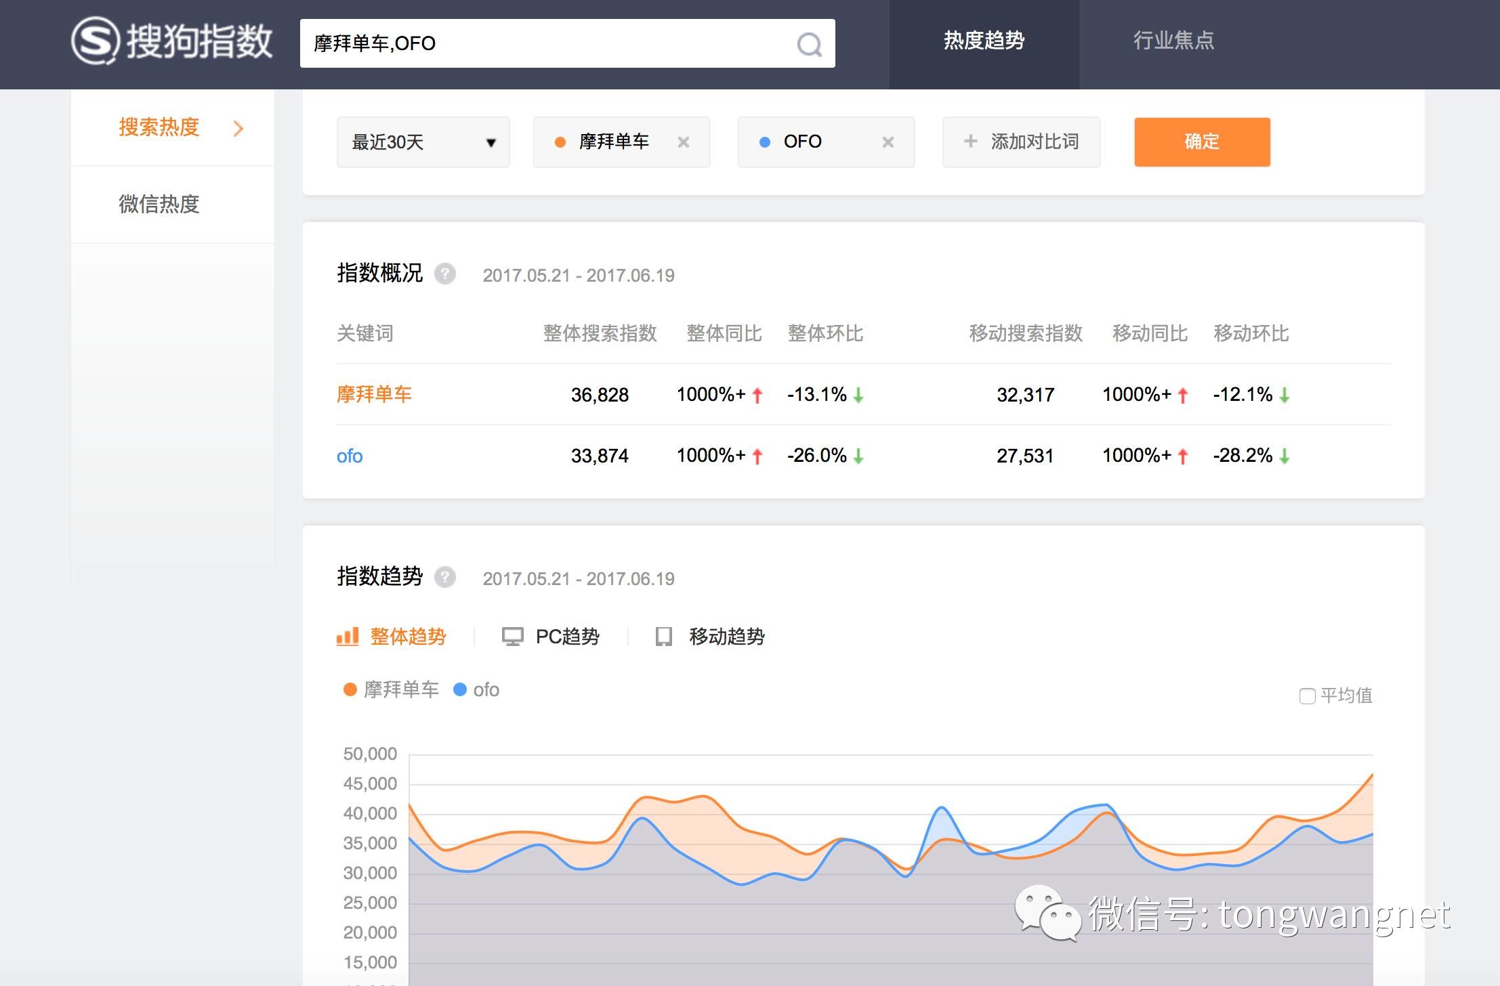This screenshot has height=986, width=1500.
Task: Click the plus icon for 添加对比词
Action: tap(971, 141)
